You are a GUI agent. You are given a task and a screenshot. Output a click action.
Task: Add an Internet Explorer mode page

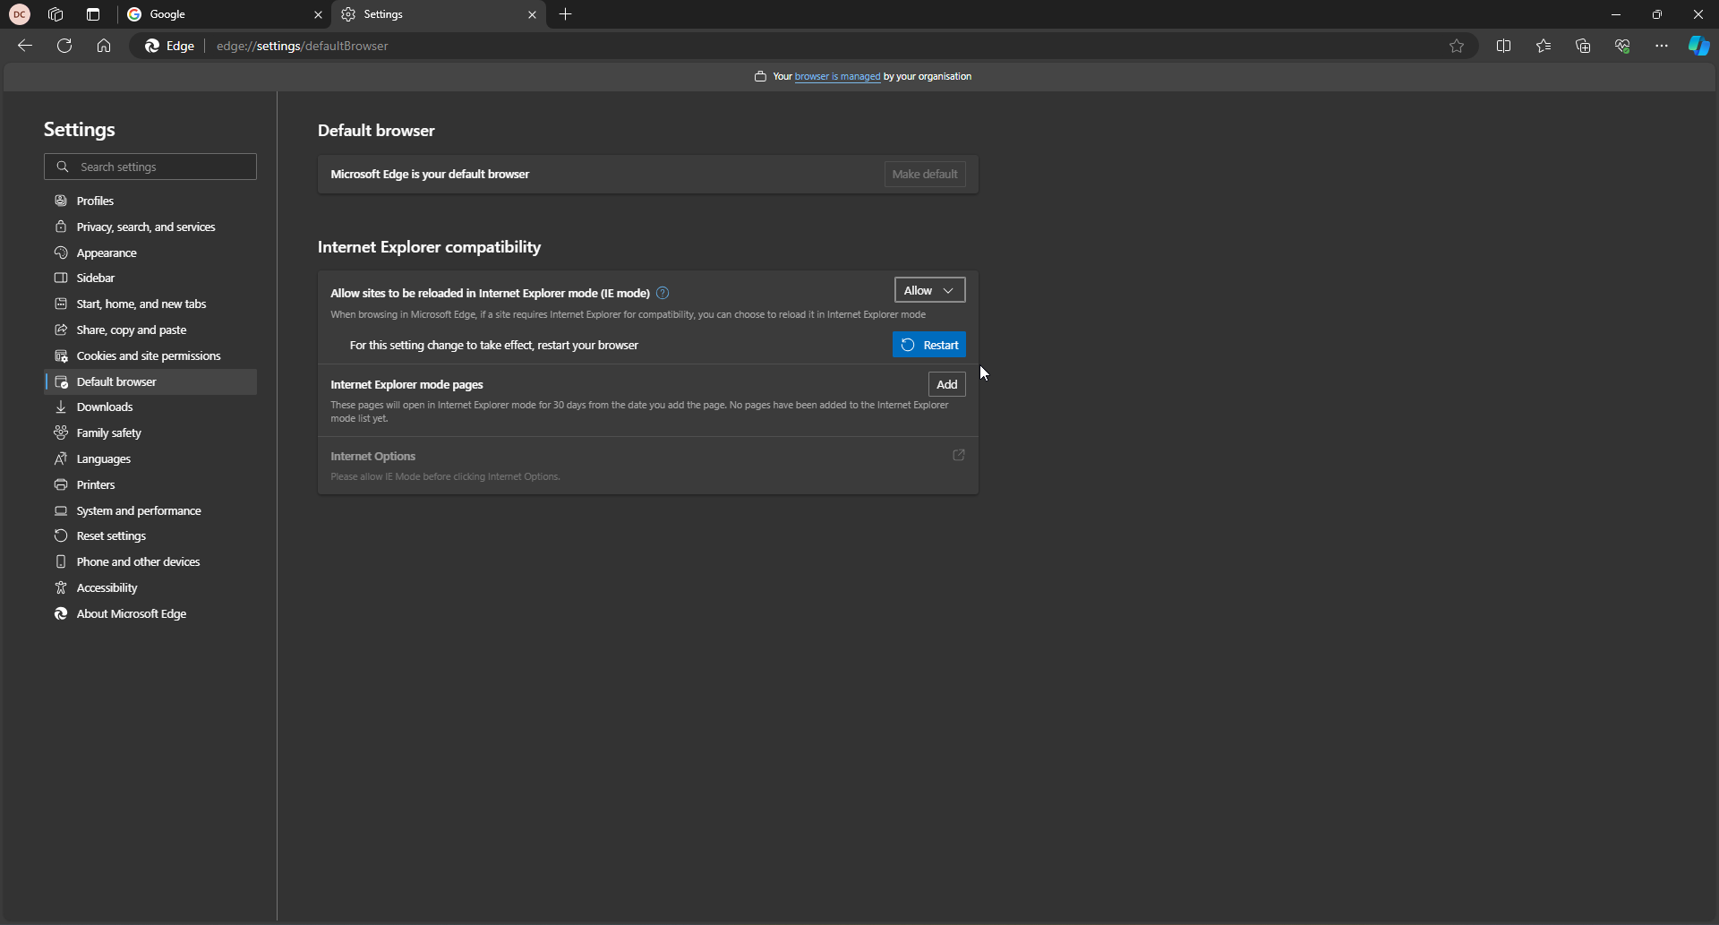point(946,384)
